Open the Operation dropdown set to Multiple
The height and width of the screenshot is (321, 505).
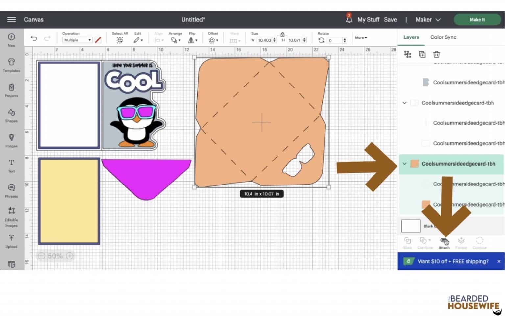tap(78, 40)
